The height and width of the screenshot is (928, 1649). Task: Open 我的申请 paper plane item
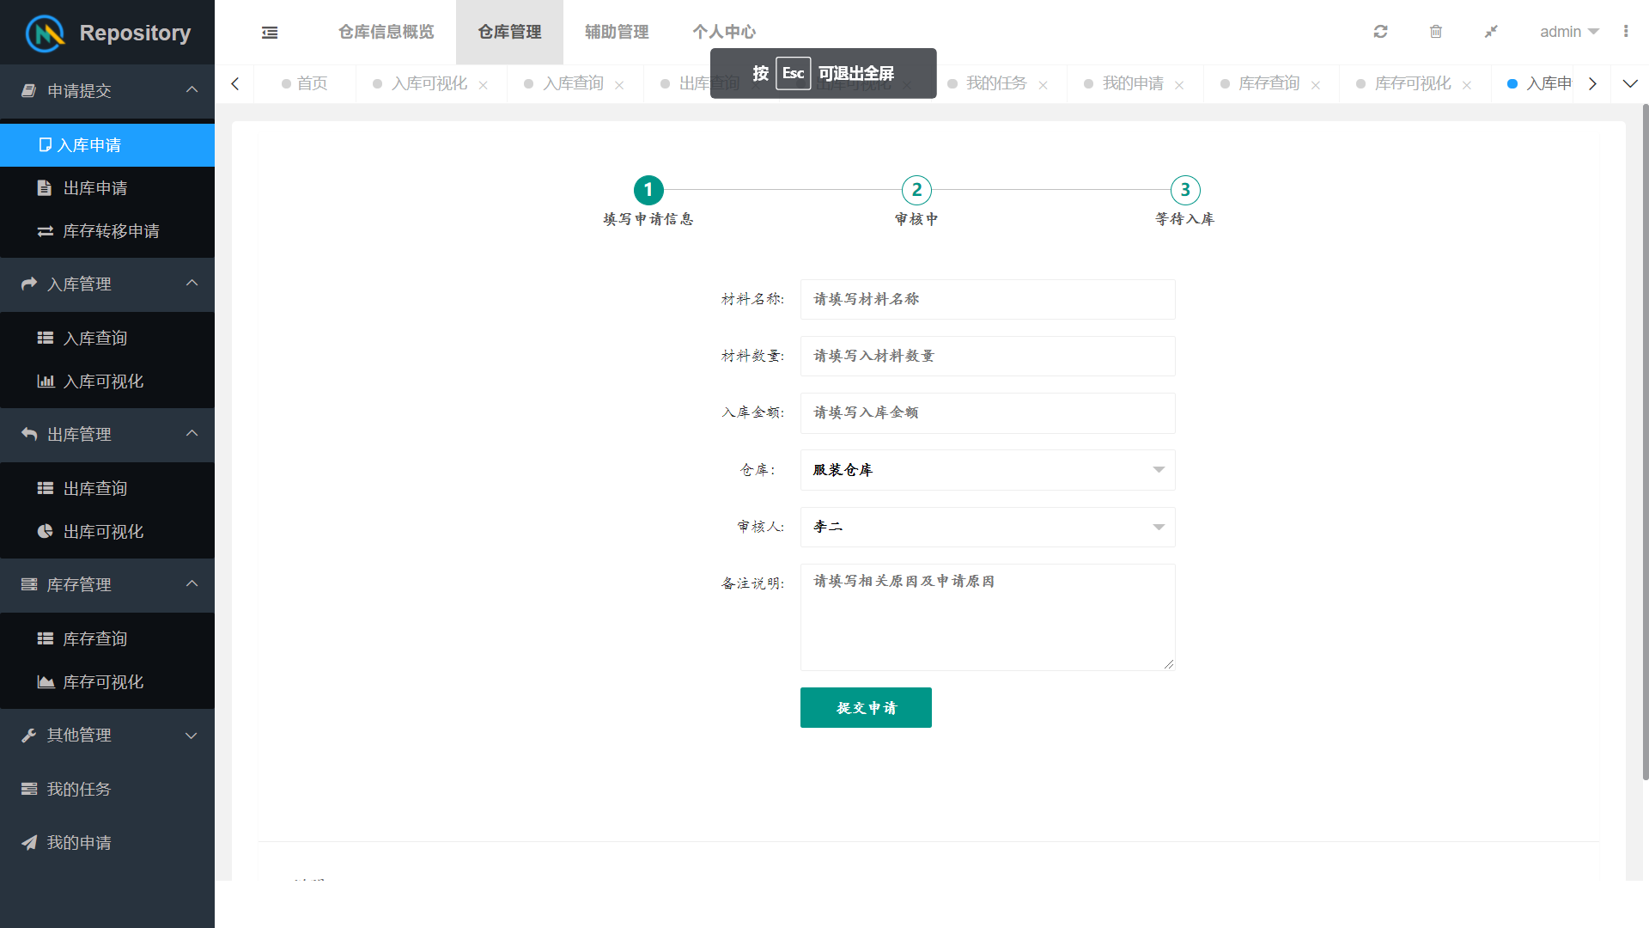tap(79, 843)
